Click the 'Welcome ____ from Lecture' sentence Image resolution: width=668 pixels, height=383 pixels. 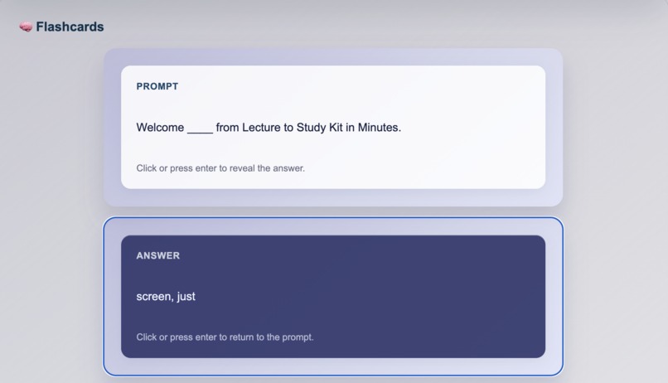pyautogui.click(x=269, y=128)
